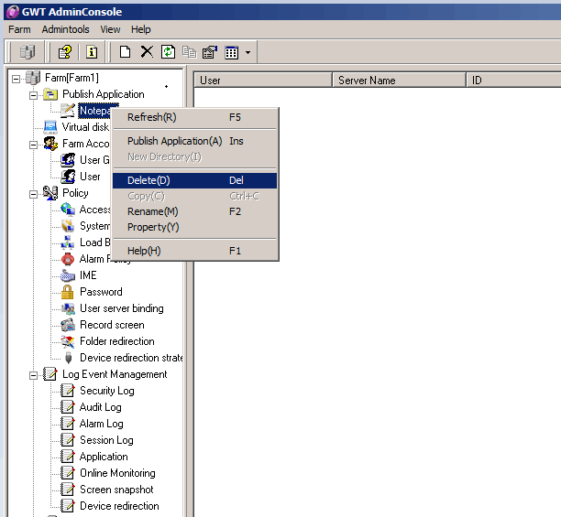The image size is (561, 517).
Task: Click the new document toolbar icon
Action: pyautogui.click(x=126, y=52)
